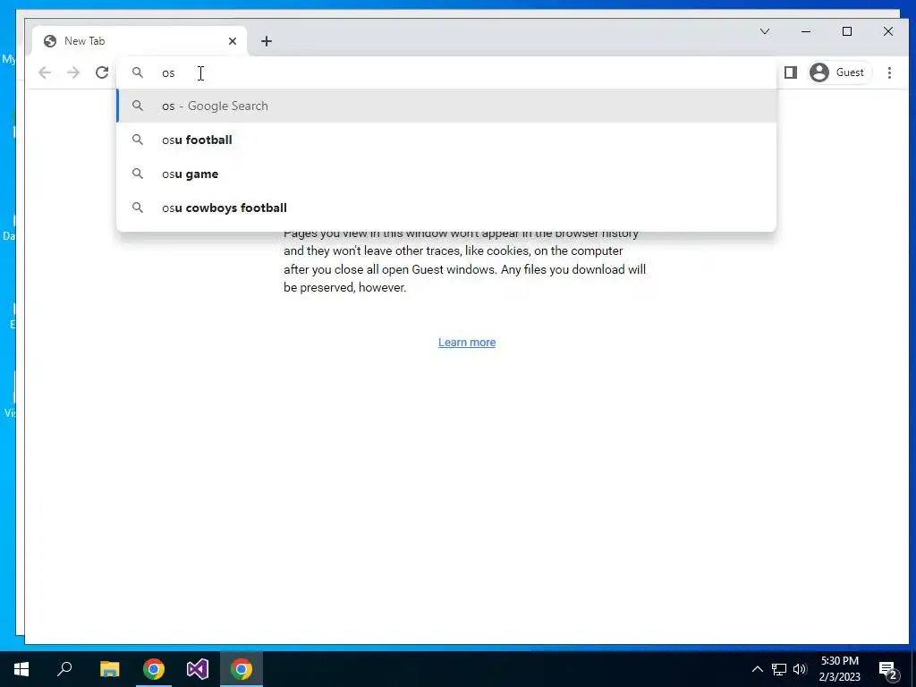Open network status tray icon
916x687 pixels.
pyautogui.click(x=779, y=669)
